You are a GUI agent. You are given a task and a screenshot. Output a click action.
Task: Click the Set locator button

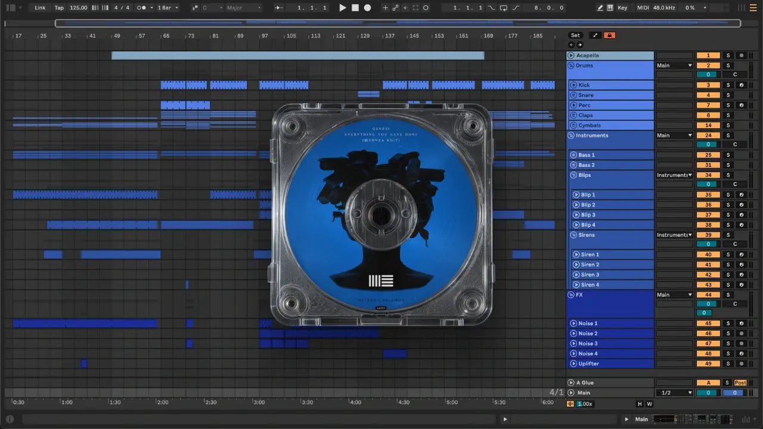coord(575,35)
